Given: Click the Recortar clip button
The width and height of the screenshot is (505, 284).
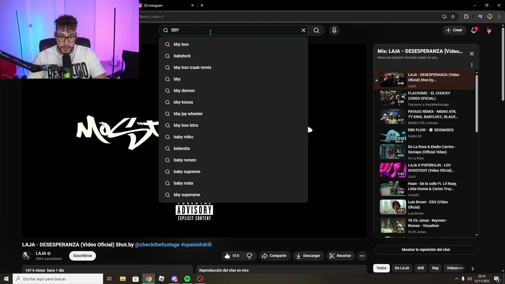Looking at the screenshot, I should (340, 256).
